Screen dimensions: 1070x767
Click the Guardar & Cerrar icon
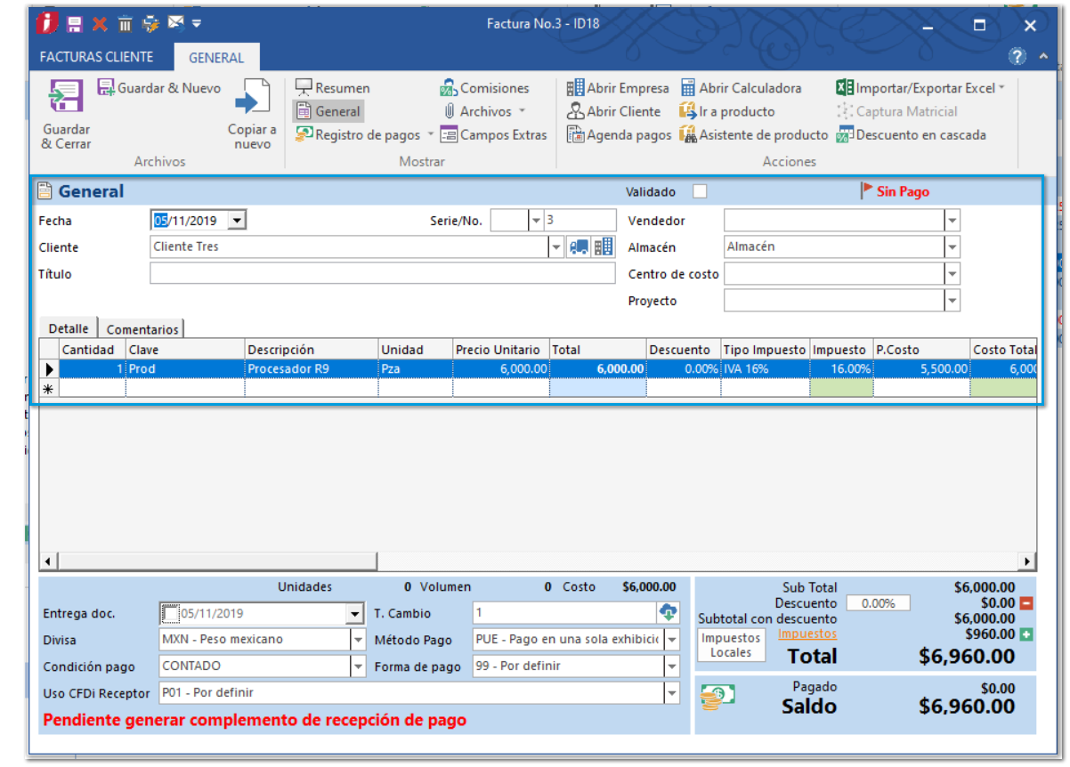(x=66, y=96)
